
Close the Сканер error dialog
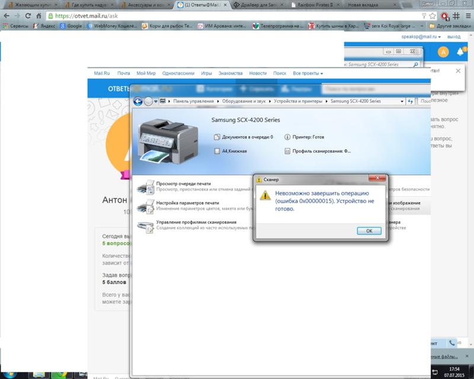coord(377,178)
